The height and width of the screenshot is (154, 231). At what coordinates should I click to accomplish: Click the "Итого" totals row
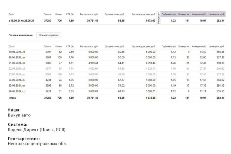coord(116,98)
